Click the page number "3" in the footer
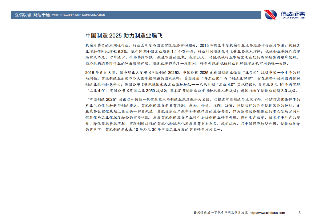 coord(298,213)
